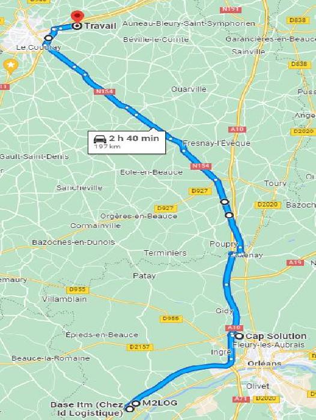
Task: Open the 2 h 40 min route popup
Action: tap(127, 142)
